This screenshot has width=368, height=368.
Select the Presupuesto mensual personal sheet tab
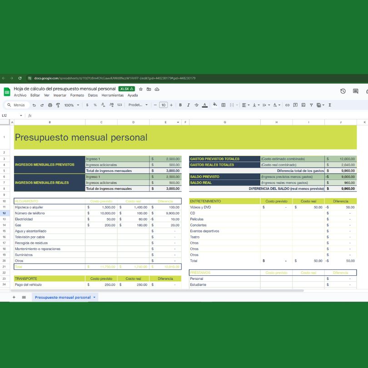[64, 297]
